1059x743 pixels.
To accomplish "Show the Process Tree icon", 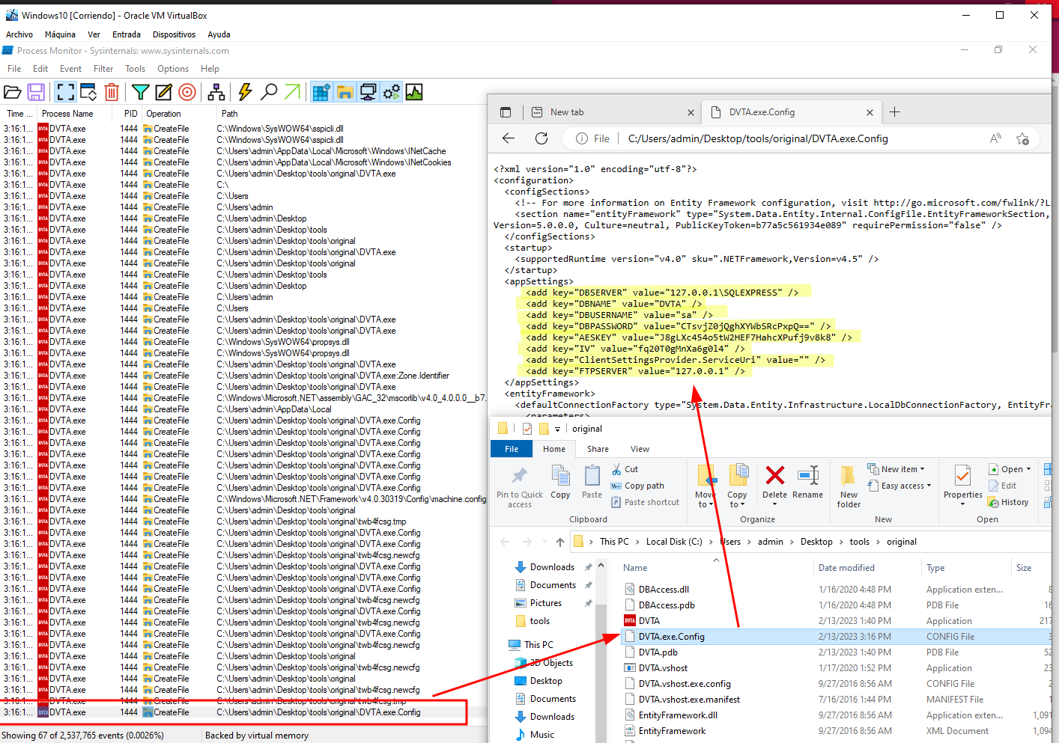I will 216,92.
